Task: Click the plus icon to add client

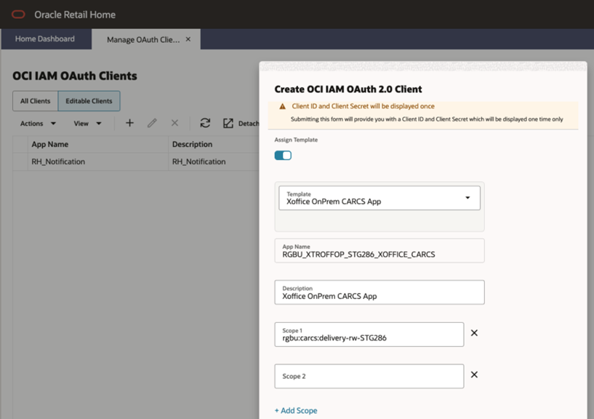Action: 129,123
